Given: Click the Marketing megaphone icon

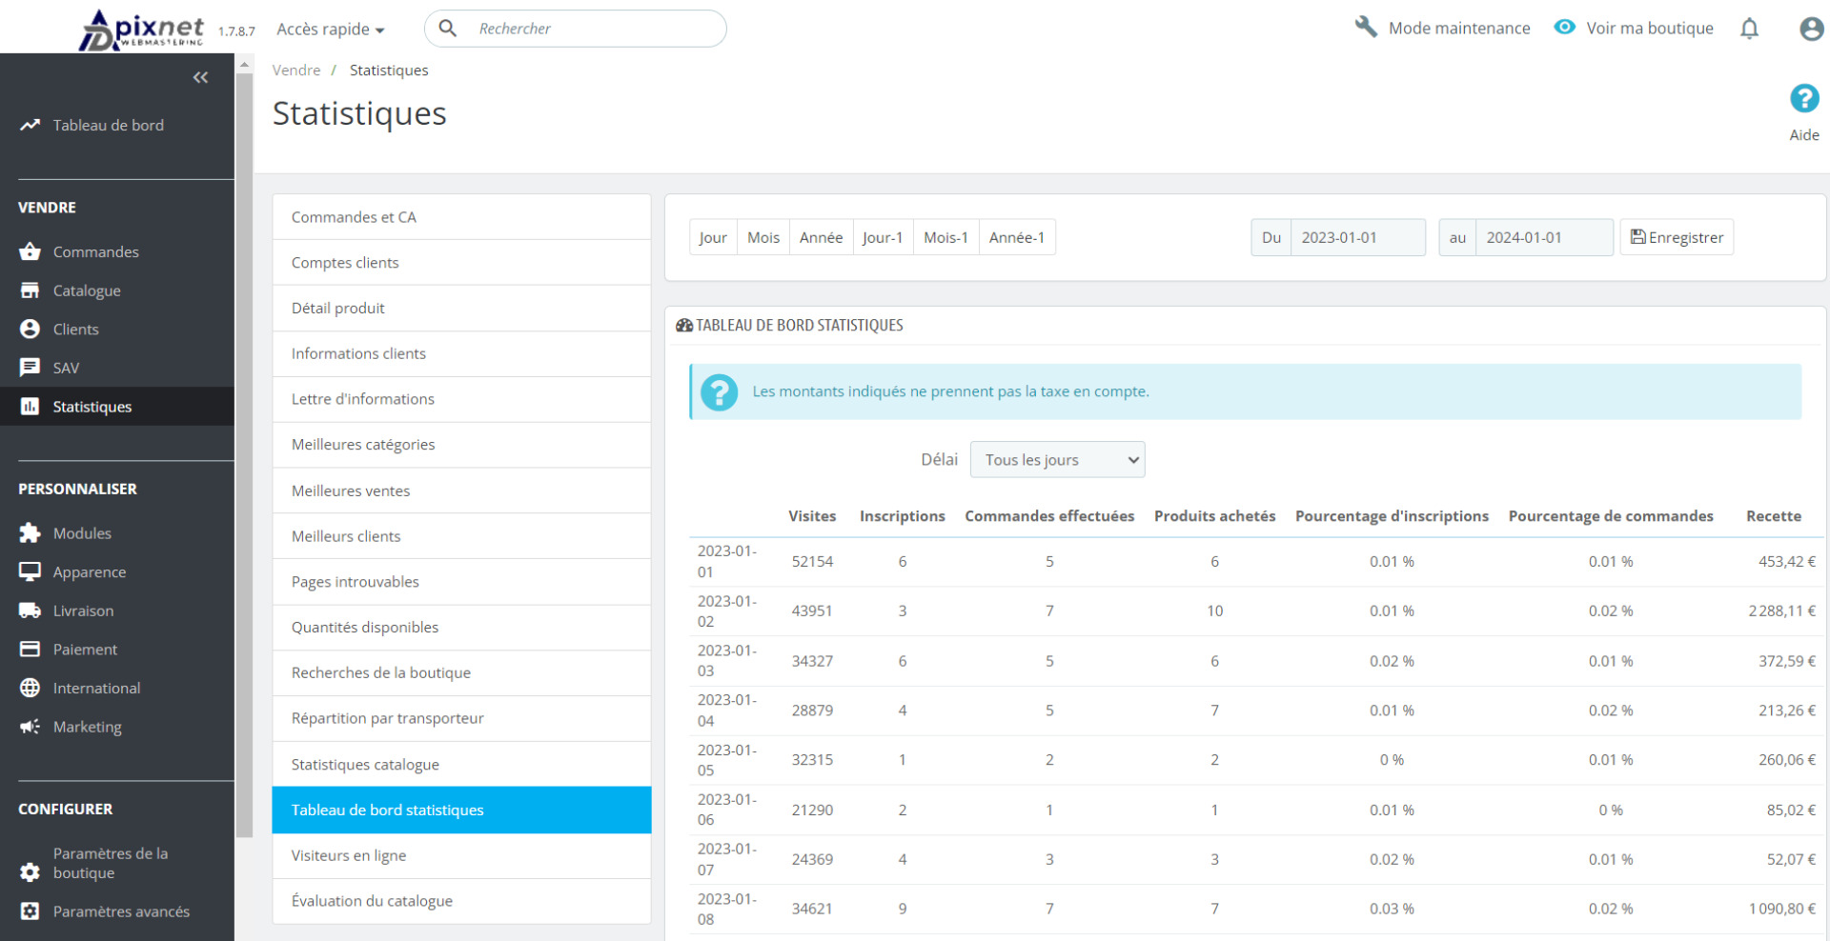Looking at the screenshot, I should pyautogui.click(x=30, y=727).
